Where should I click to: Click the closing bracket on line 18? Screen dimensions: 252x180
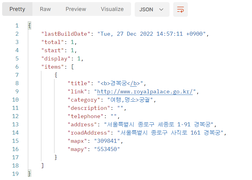pyautogui.click(x=42, y=166)
